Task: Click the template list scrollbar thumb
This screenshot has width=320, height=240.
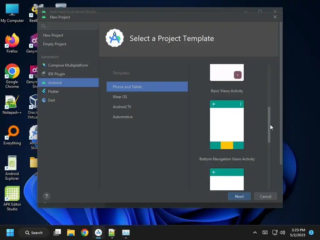Action: click(x=269, y=125)
